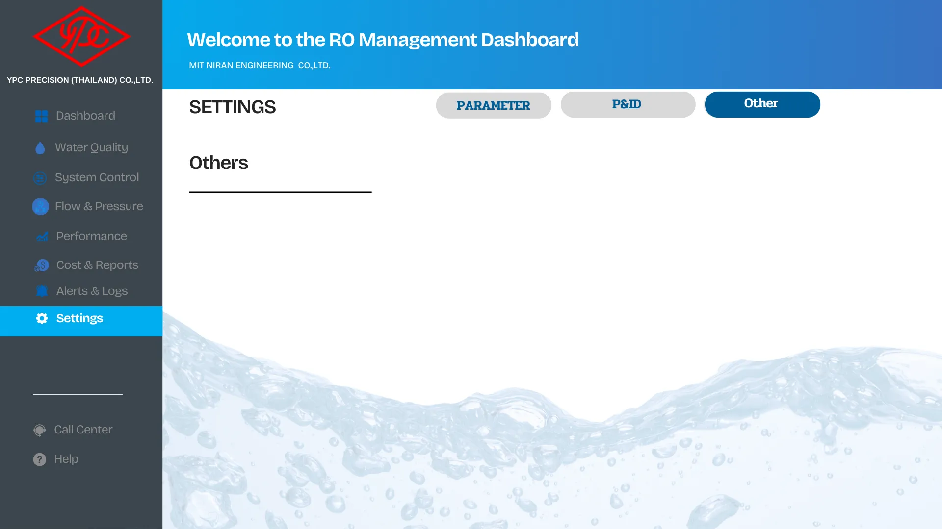Click the Flow & Pressure round icon
The height and width of the screenshot is (529, 942).
pos(41,207)
